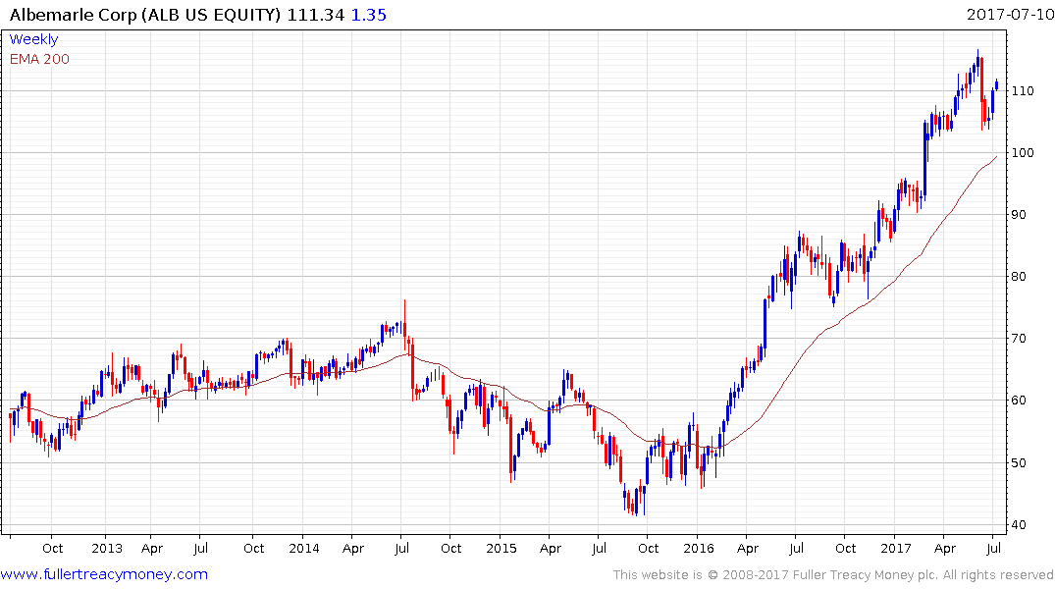Click the 'Weekly' interval label
Image resolution: width=1055 pixels, height=589 pixels.
tap(33, 39)
